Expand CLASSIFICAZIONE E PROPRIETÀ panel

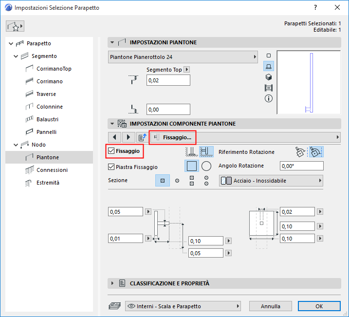[112, 283]
